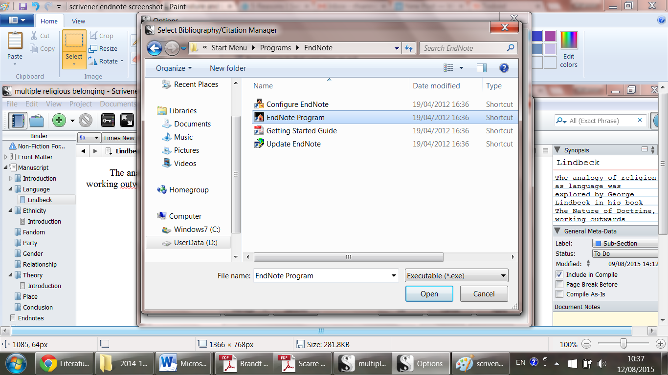Click the change view icon in file dialog
The width and height of the screenshot is (668, 375).
[448, 68]
